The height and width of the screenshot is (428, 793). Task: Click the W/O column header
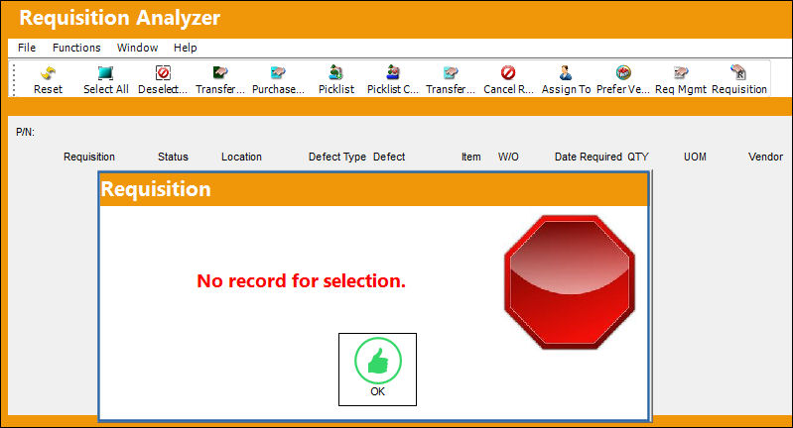click(x=508, y=157)
